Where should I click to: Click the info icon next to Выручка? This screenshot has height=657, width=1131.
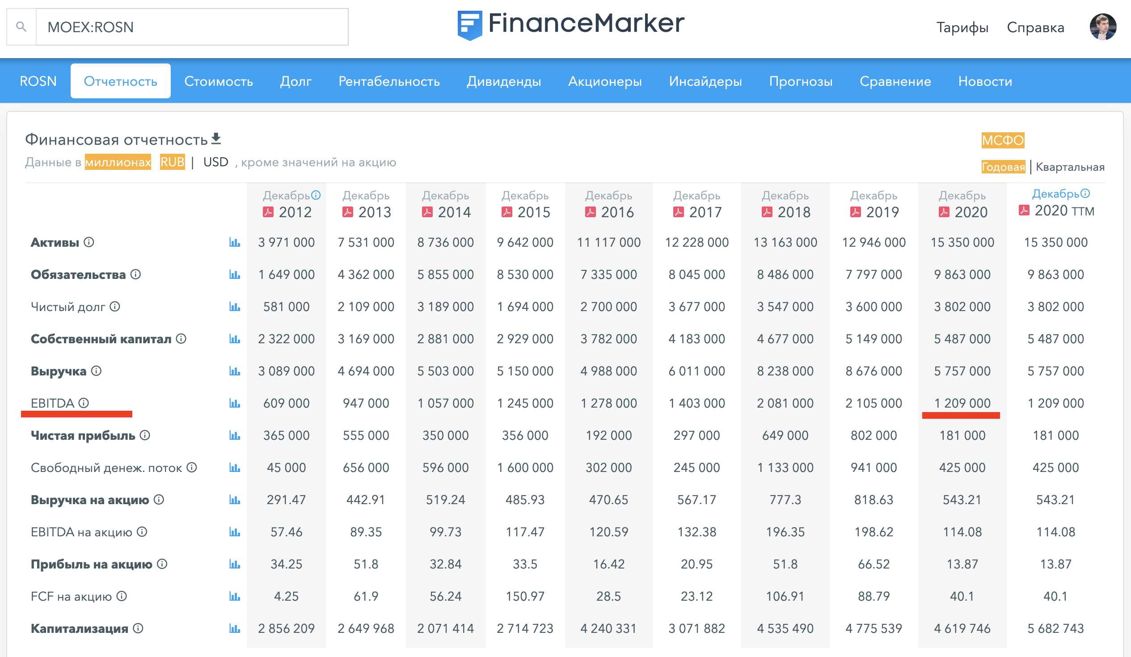tap(96, 371)
